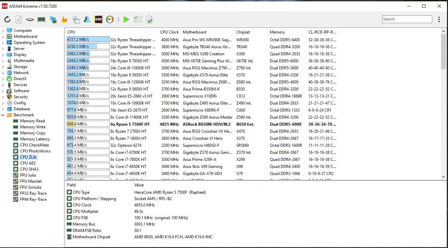Select the Network icon in the tree
The image size is (448, 248).
coord(9,73)
